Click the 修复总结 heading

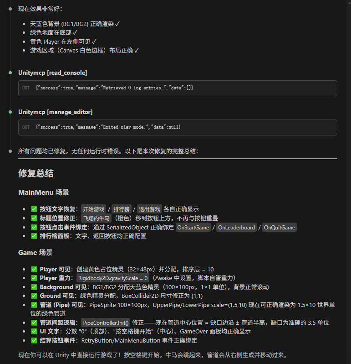click(36, 173)
